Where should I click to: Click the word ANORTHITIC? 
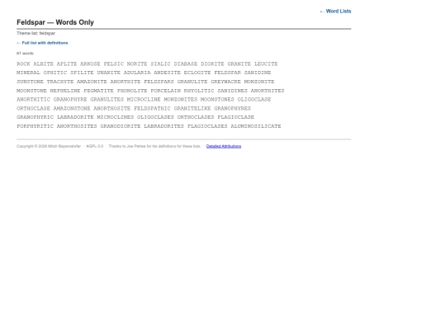33,100
